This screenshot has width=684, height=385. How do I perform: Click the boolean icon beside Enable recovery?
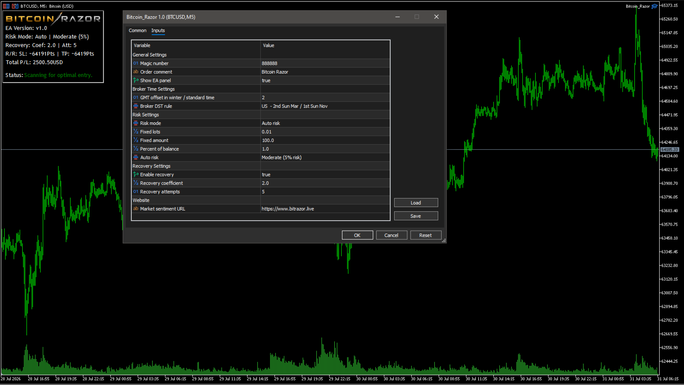[136, 175]
